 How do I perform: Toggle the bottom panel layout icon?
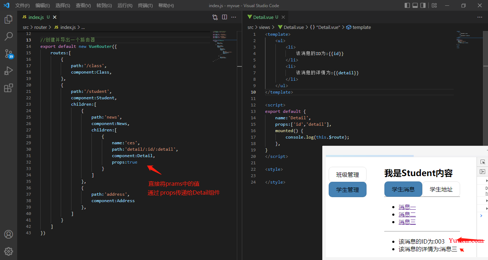[x=415, y=5]
